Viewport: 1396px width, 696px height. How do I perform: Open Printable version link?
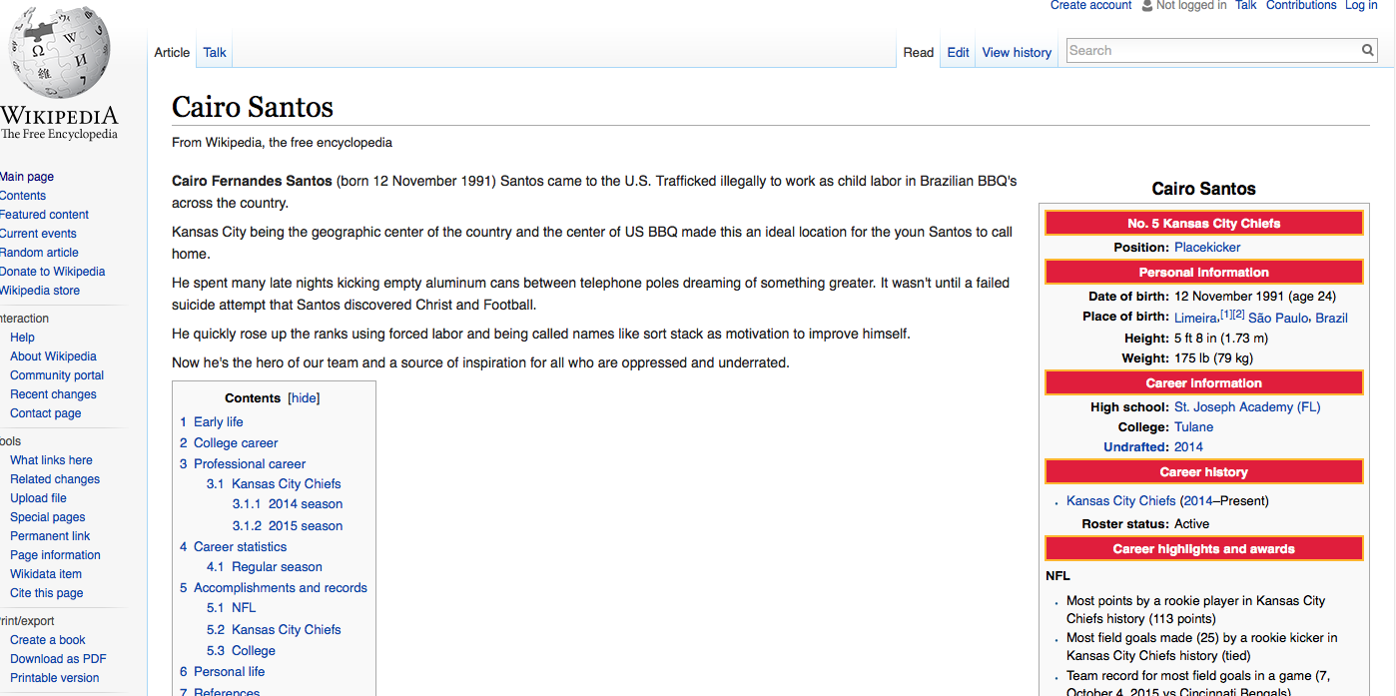(55, 678)
